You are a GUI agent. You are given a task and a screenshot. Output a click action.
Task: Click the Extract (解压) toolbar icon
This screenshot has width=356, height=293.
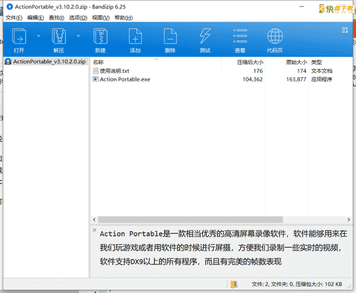pos(59,36)
